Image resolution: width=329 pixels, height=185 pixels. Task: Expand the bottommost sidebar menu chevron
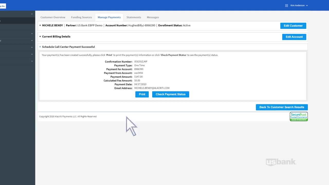point(32,61)
